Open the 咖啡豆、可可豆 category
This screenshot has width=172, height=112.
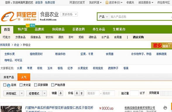(x=13, y=60)
